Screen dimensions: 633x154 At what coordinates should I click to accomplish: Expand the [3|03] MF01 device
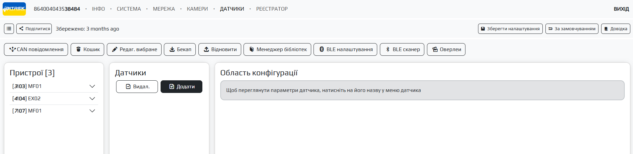click(92, 86)
